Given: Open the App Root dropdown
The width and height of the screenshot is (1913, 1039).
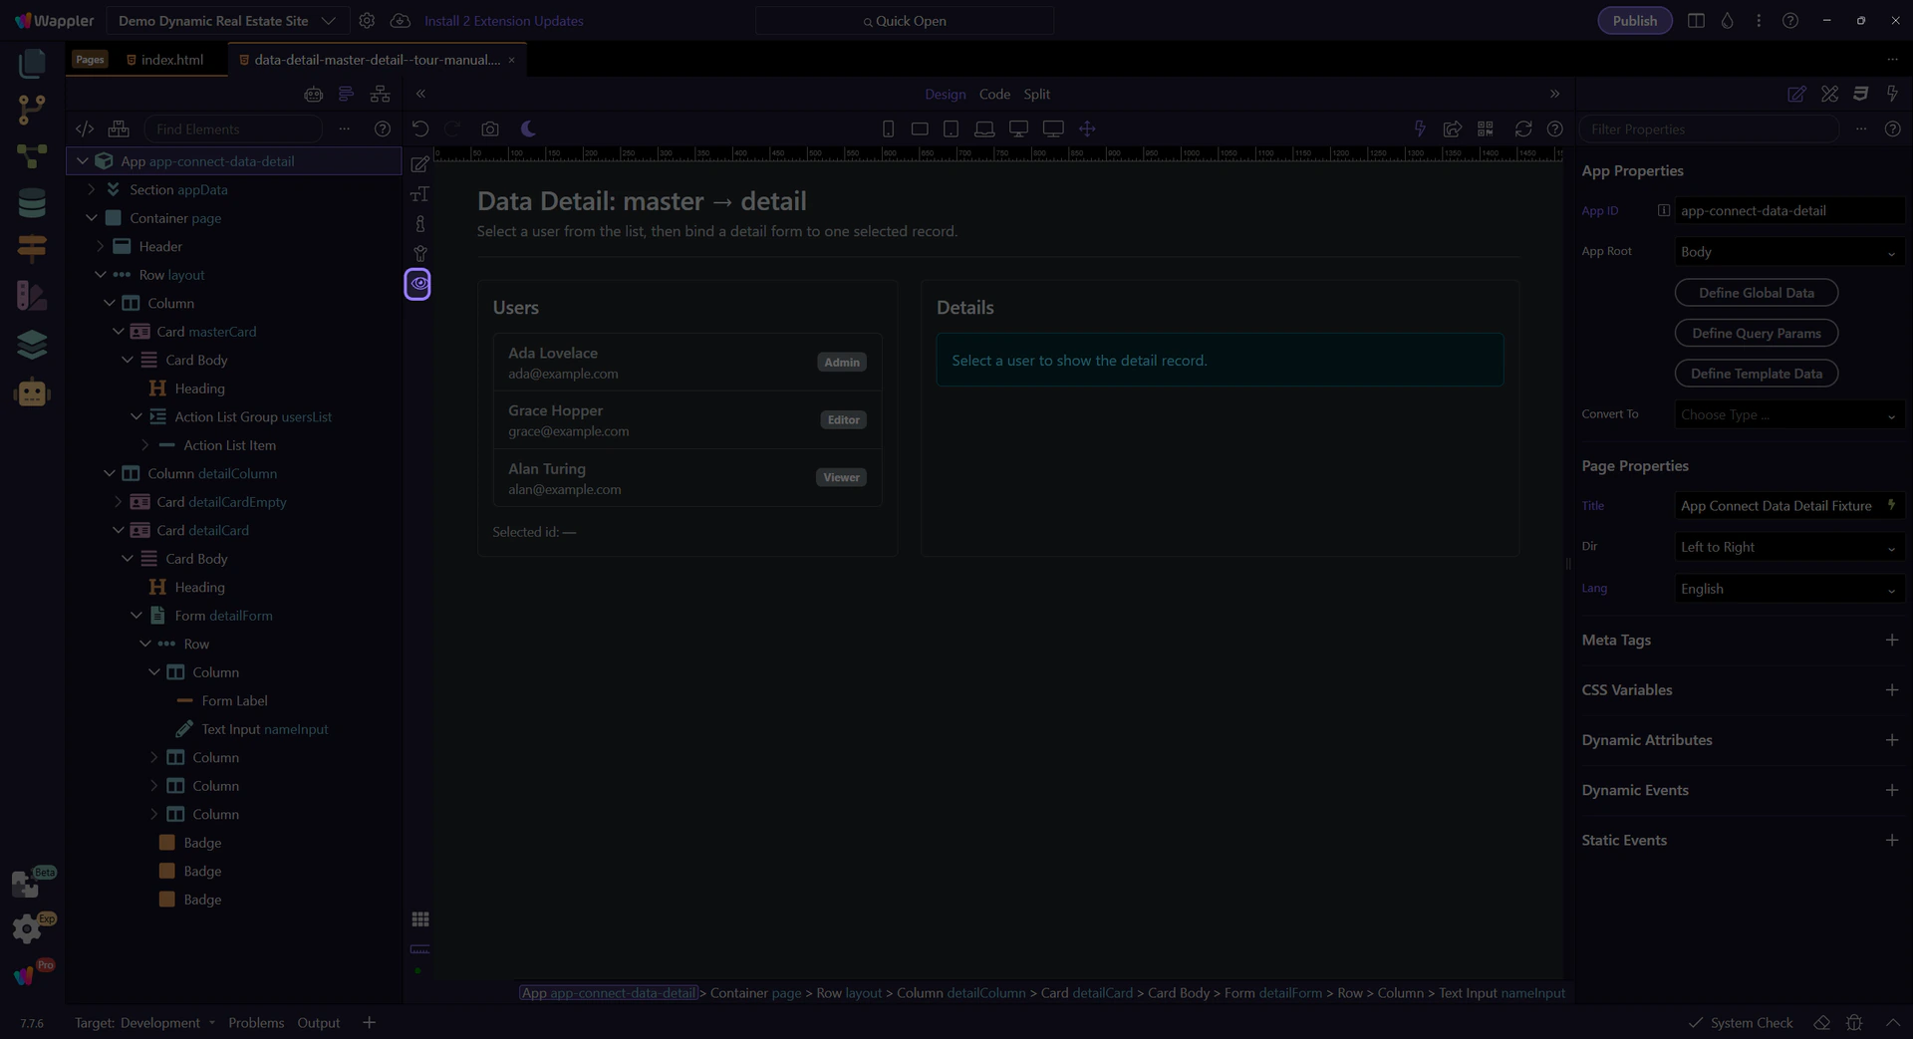Looking at the screenshot, I should tap(1788, 252).
